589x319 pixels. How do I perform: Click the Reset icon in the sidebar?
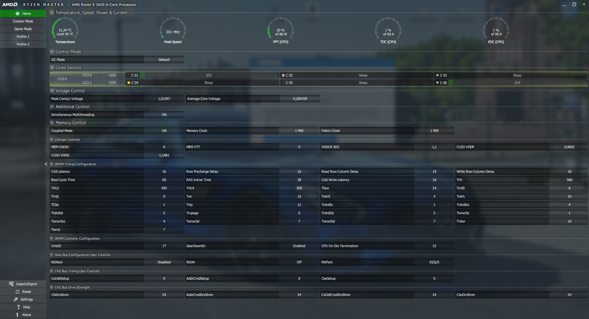pos(18,292)
